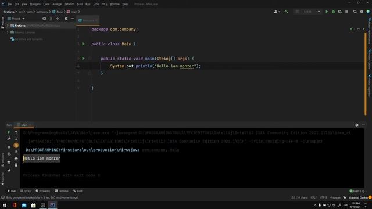Clear console with the trash icon
372x209 pixels.
[x=16, y=165]
